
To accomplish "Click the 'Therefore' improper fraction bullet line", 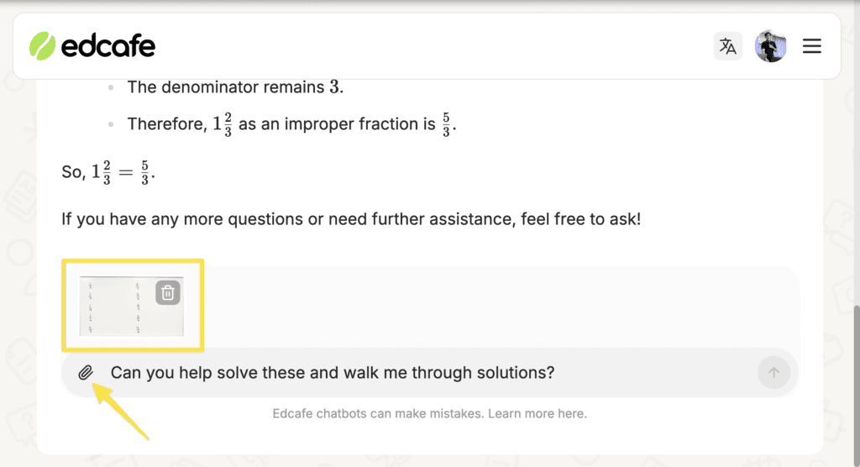I will tap(291, 124).
